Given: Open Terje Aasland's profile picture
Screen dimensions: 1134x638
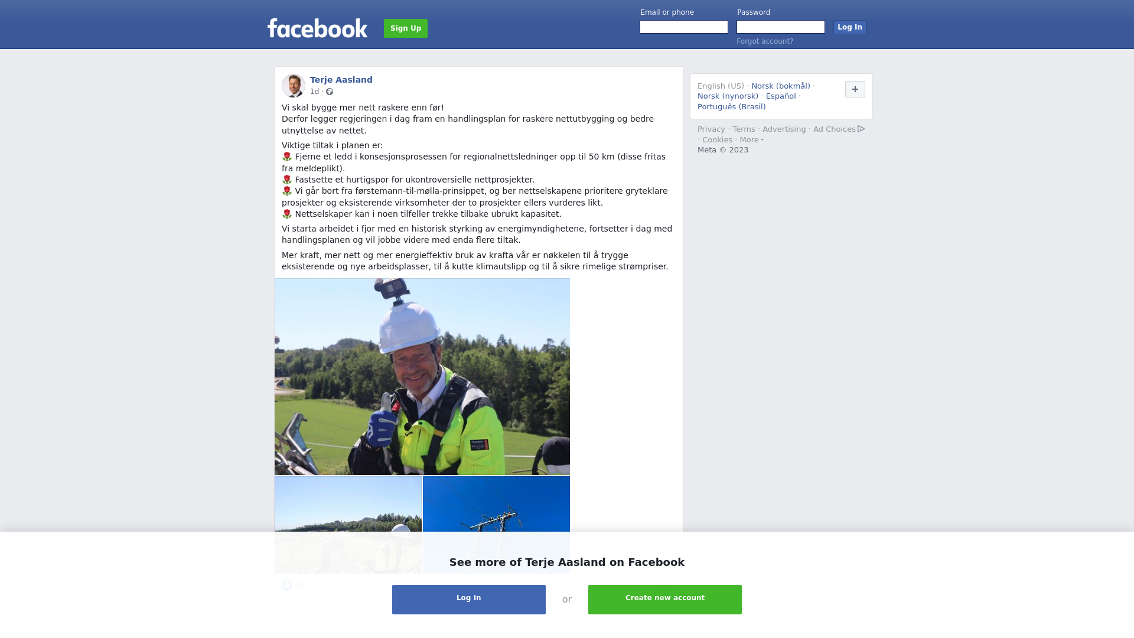Looking at the screenshot, I should click(294, 86).
